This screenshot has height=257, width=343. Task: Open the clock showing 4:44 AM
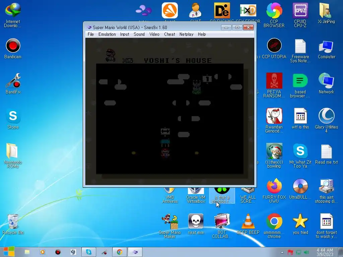pos(325,252)
